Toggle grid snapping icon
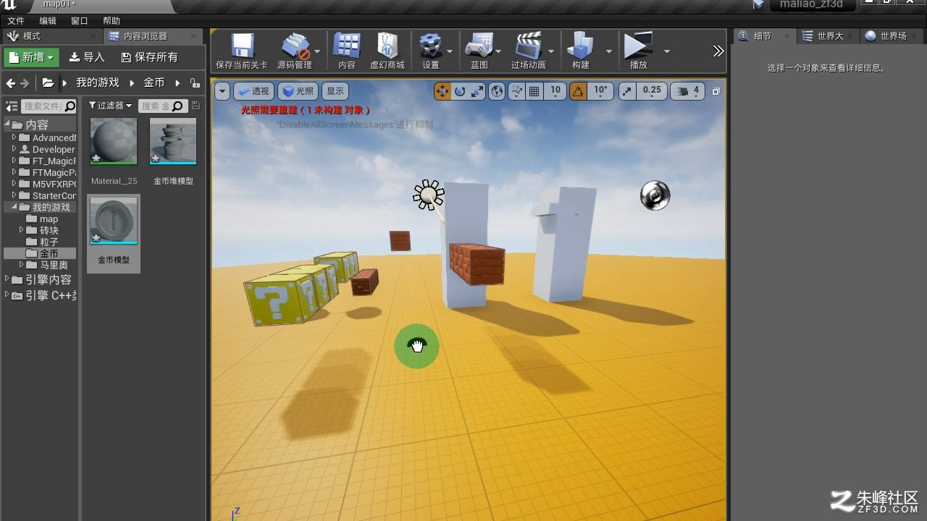 (534, 91)
